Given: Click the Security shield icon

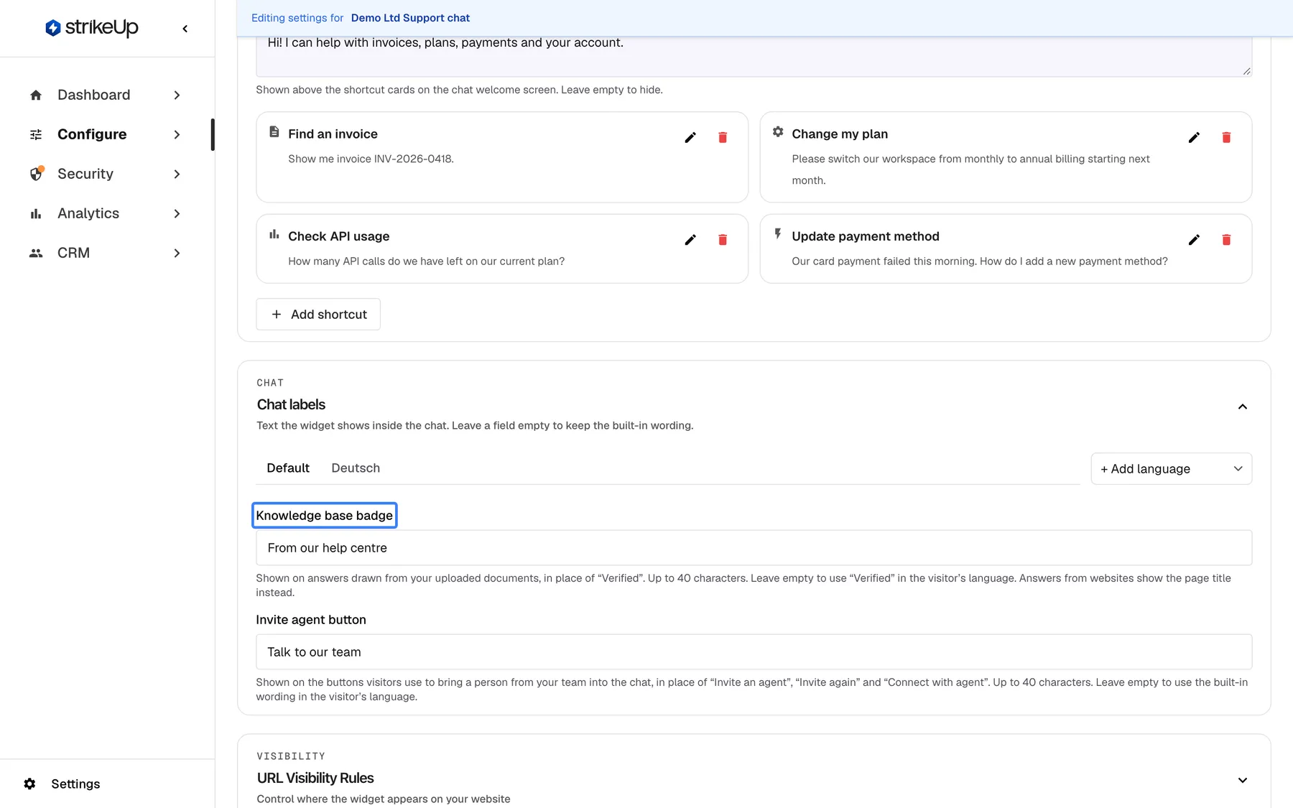Looking at the screenshot, I should coord(36,174).
